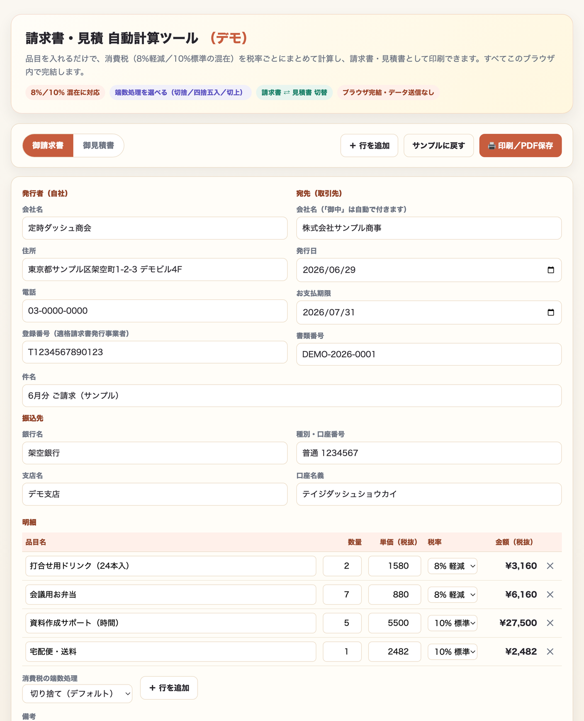Click the 端数処理を選べる badge
The image size is (584, 721).
coord(181,92)
